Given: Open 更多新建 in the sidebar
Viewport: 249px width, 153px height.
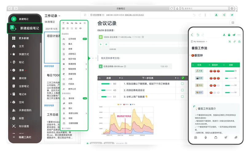Looking at the screenshot, I should [21, 38].
